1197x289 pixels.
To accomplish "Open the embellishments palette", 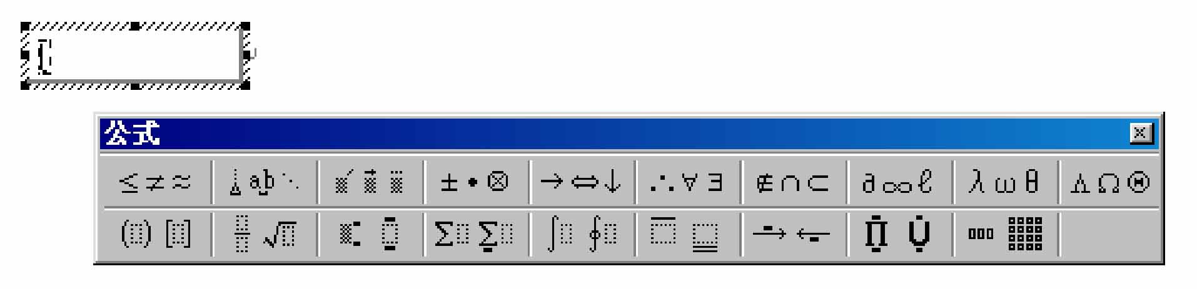I will pyautogui.click(x=370, y=182).
